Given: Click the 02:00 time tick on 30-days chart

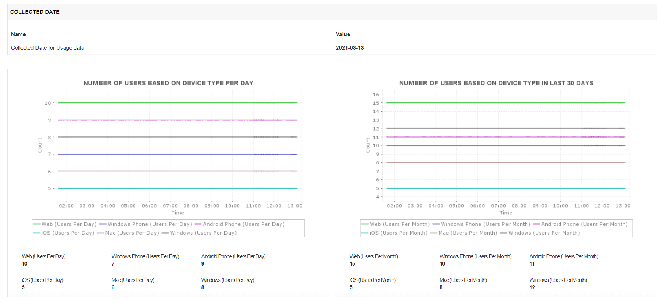Looking at the screenshot, I should tap(394, 206).
